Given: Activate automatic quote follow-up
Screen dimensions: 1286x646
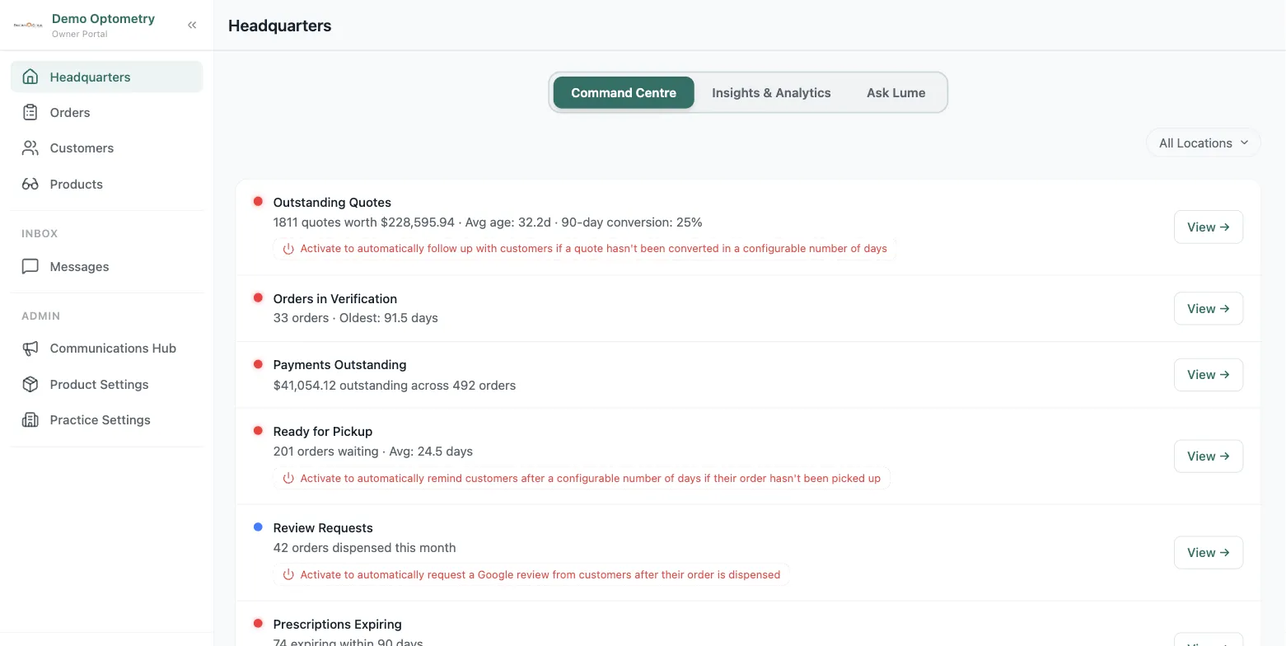Looking at the screenshot, I should coord(585,249).
